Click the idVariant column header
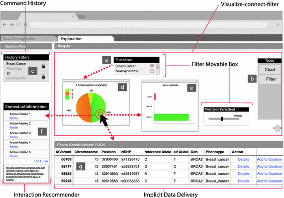Viewport: 284px width, 198px height. point(64,152)
